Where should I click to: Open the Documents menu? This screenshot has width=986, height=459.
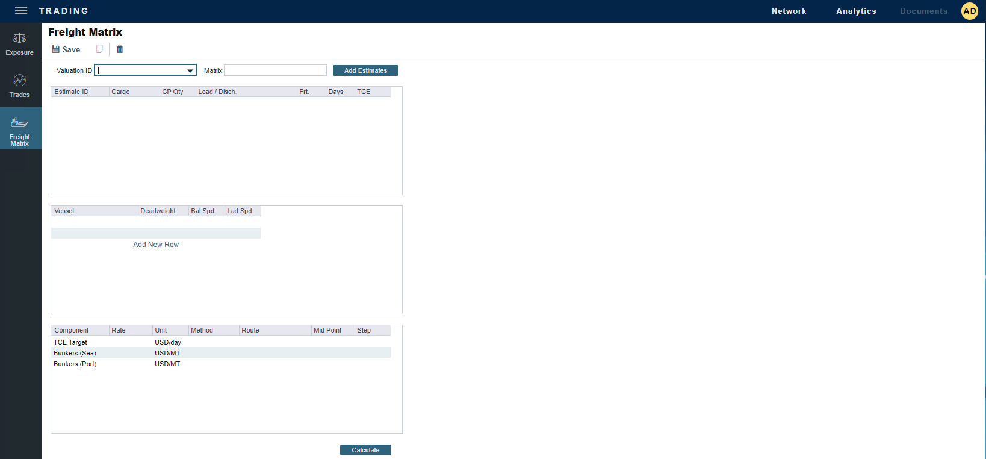click(x=923, y=11)
